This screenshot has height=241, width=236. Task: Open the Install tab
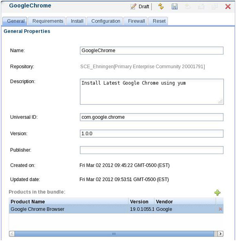pos(76,21)
